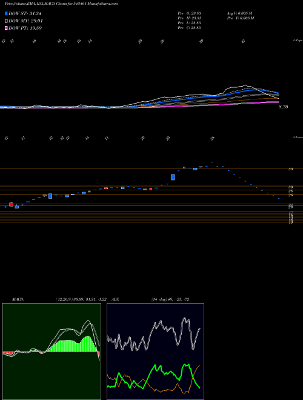
Task: Click the 'Pre H: 23.85' value
Action: pyautogui.click(x=189, y=18)
